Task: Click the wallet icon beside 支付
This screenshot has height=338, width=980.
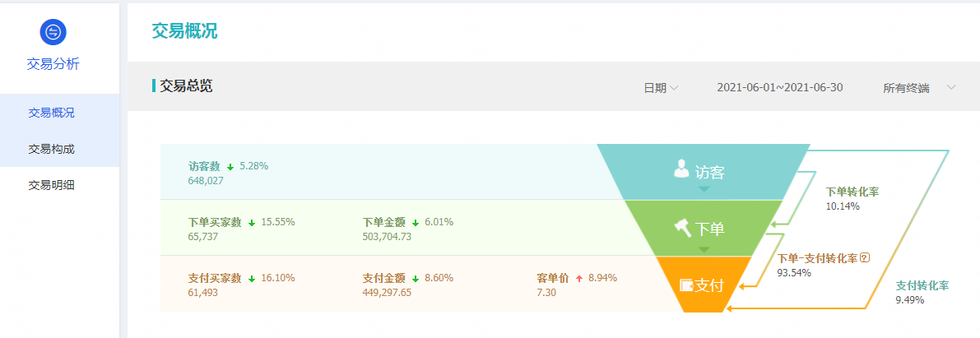Action: (x=687, y=285)
